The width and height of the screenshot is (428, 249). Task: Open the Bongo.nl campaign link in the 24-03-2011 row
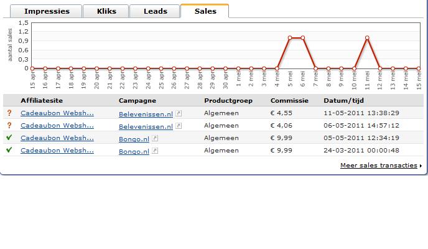[x=134, y=151]
